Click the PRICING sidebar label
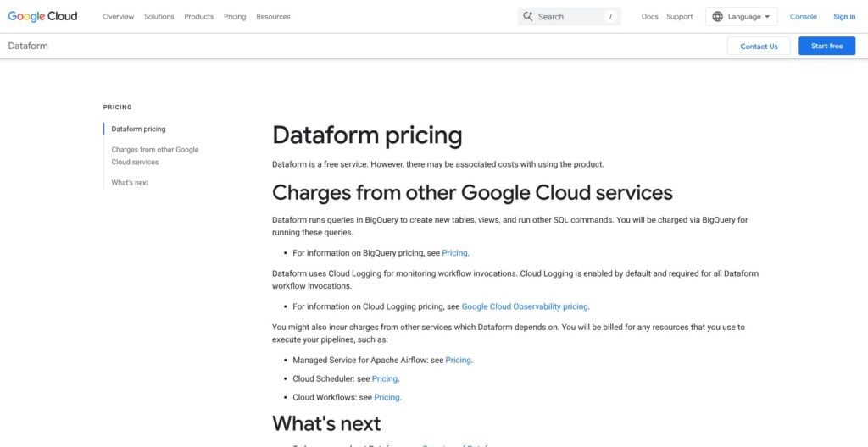This screenshot has height=447, width=868. [117, 108]
